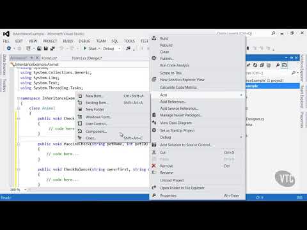Viewport: 307px width, 230px height.
Task: Click the View Class Diagram icon
Action: tap(154, 123)
